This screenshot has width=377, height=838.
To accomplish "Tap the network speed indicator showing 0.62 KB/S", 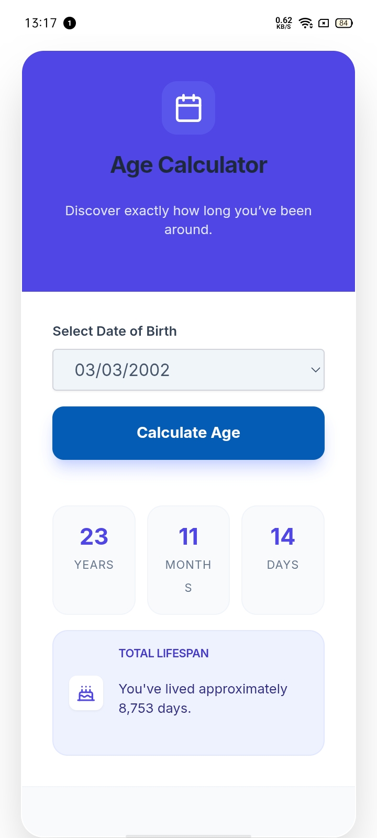I will tap(283, 23).
